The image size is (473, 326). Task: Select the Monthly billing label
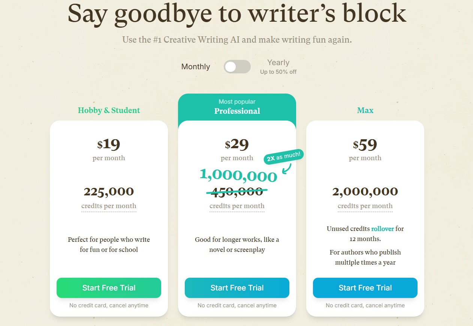tap(196, 67)
